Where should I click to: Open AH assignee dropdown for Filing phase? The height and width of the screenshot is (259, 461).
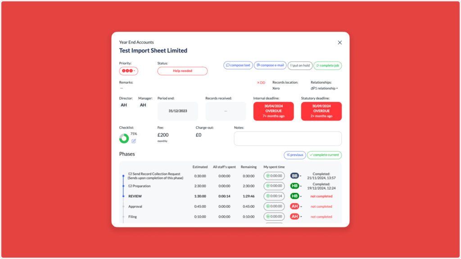[295, 217]
